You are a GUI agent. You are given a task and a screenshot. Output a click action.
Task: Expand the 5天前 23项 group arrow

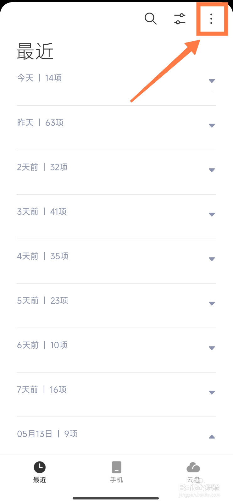(x=212, y=304)
